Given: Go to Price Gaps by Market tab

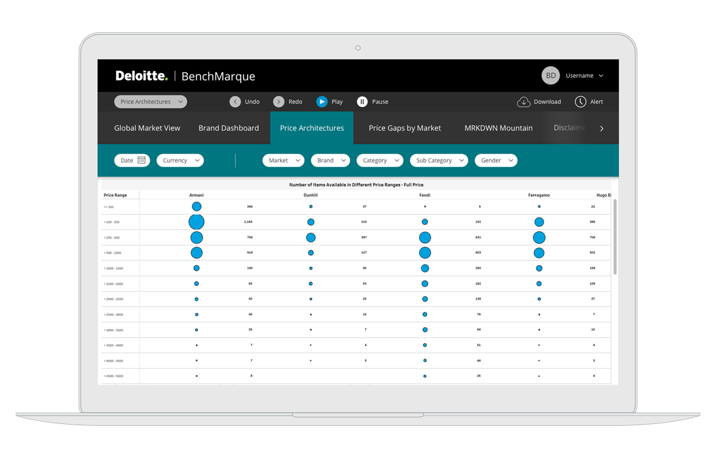Looking at the screenshot, I should point(405,128).
